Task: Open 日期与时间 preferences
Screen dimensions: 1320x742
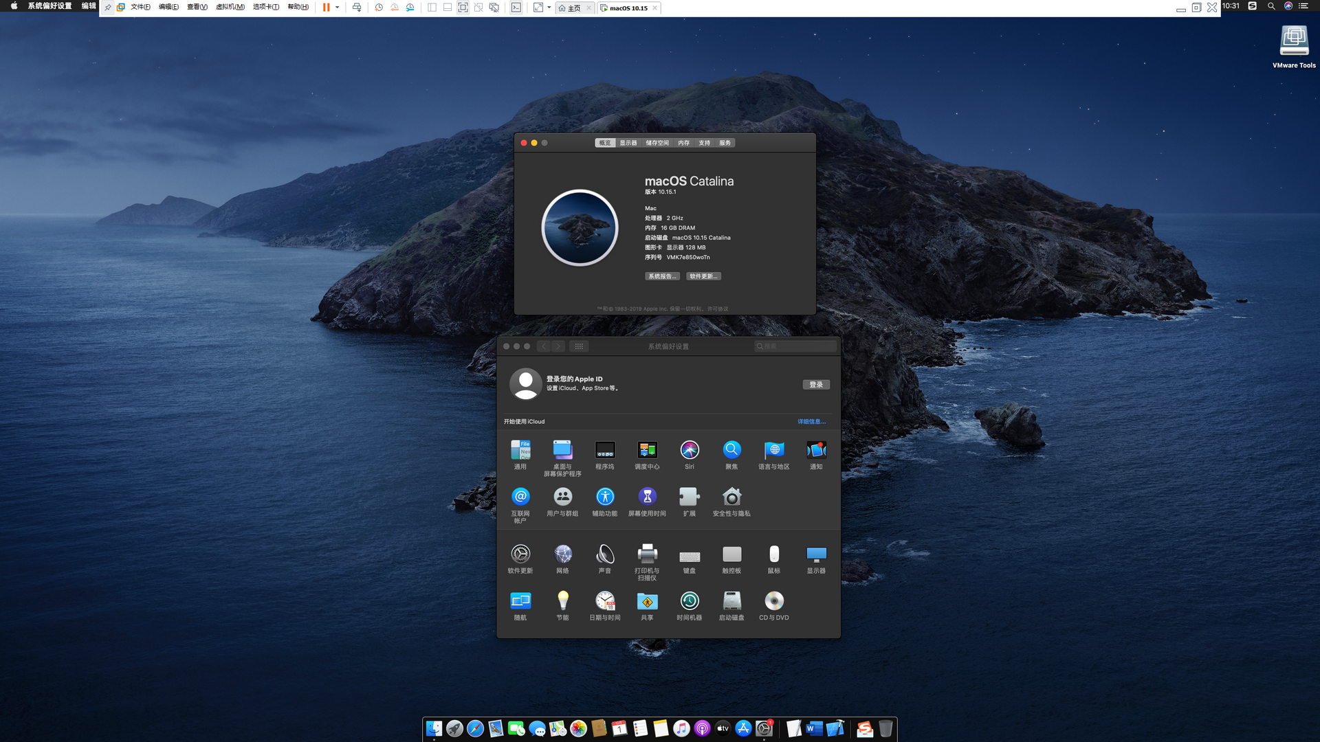Action: pyautogui.click(x=605, y=605)
